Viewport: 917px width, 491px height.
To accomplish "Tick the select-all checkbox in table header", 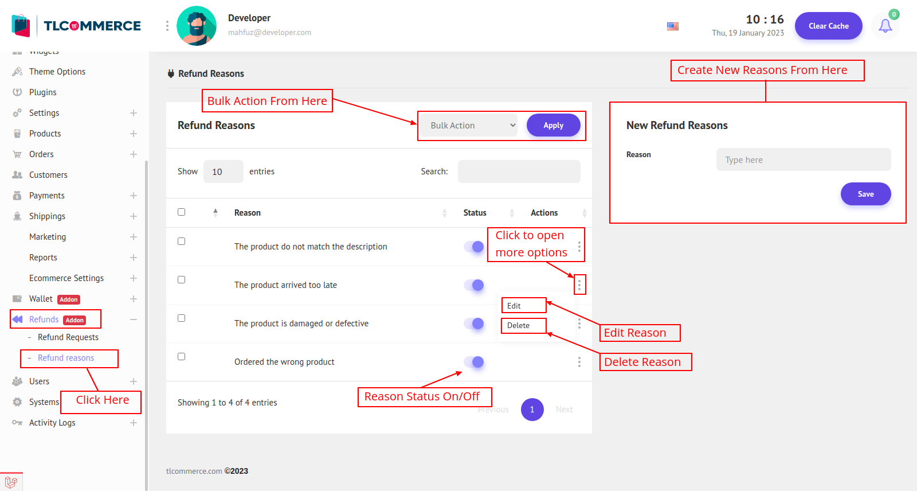I will [182, 212].
